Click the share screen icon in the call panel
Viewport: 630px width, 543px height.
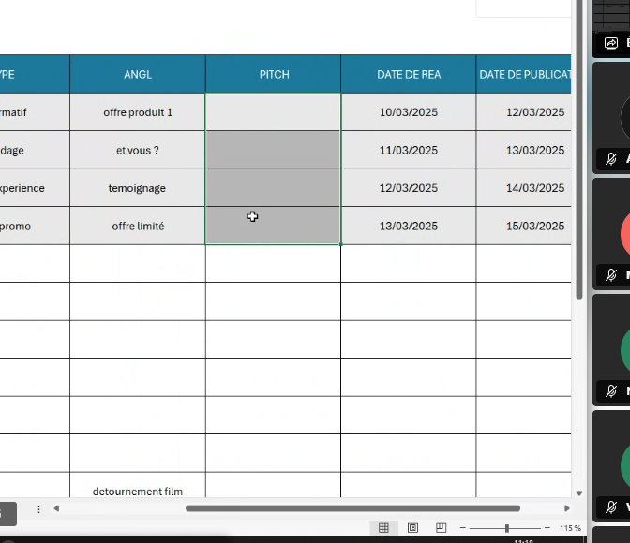(x=611, y=43)
